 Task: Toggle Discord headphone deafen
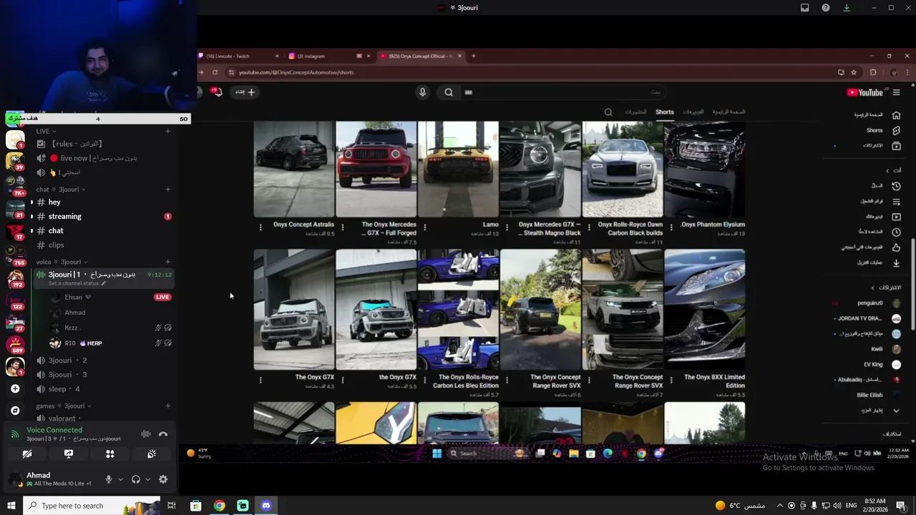tap(136, 479)
